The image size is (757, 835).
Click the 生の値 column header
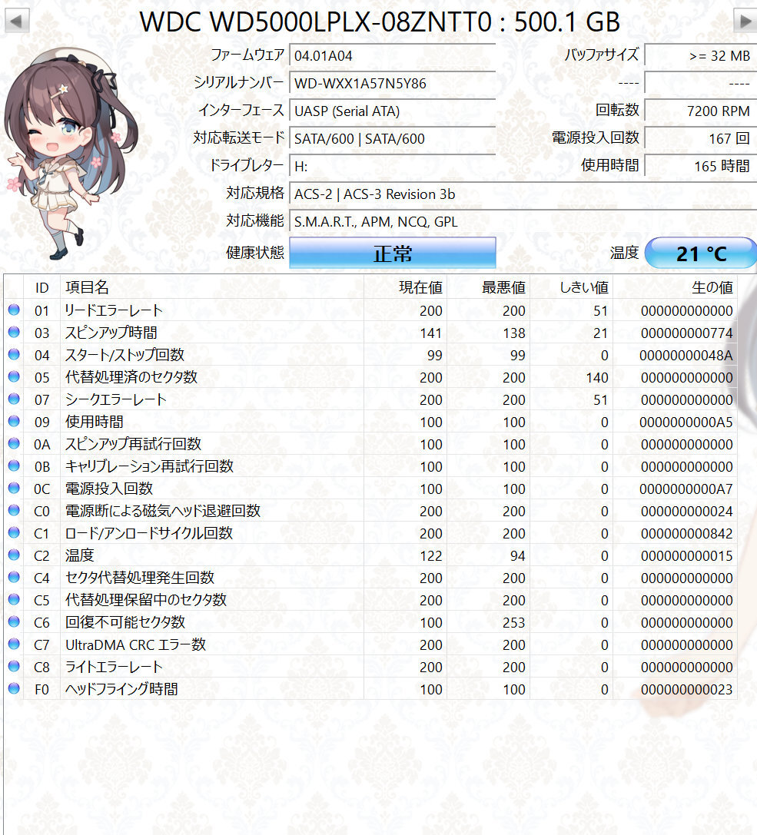(676, 287)
